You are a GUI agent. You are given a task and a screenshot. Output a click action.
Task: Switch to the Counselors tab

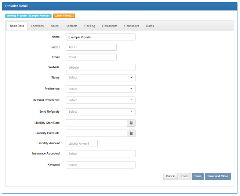(x=132, y=26)
